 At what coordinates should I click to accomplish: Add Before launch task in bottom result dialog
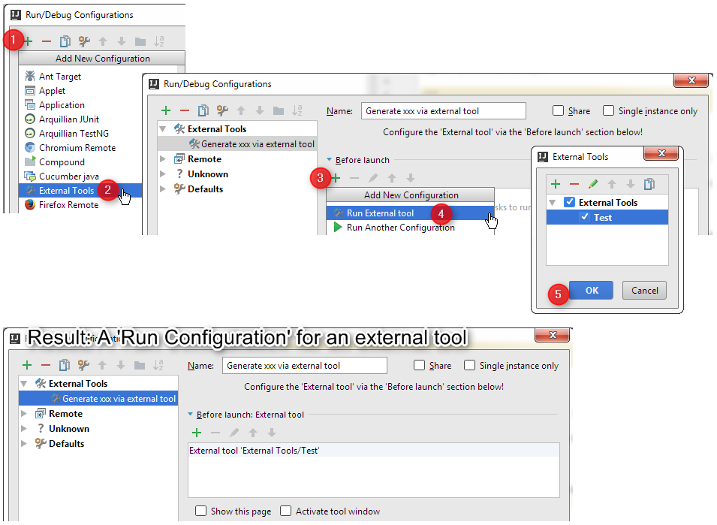(x=197, y=433)
